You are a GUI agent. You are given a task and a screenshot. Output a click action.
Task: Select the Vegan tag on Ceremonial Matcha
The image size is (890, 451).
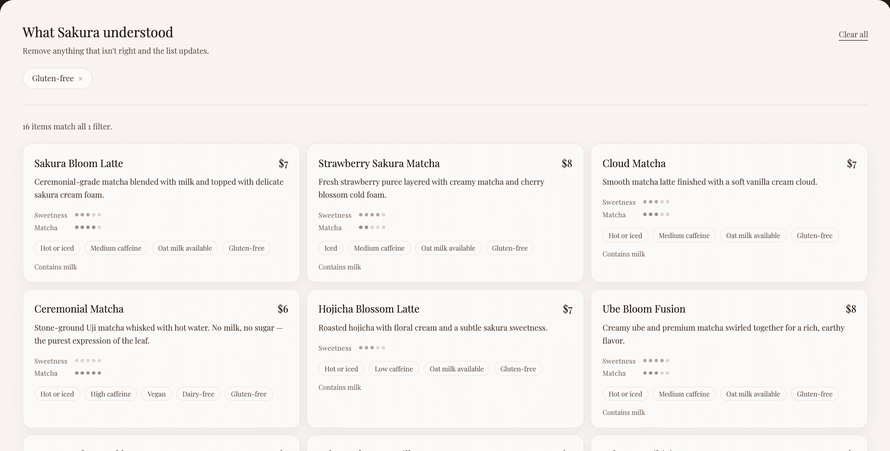(157, 394)
